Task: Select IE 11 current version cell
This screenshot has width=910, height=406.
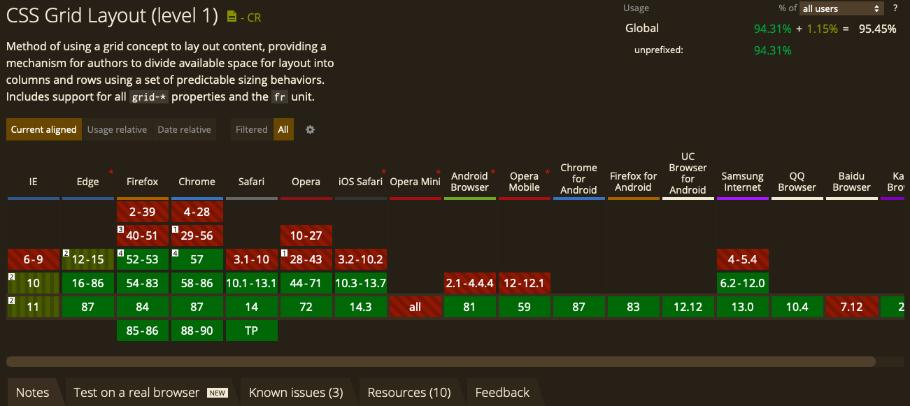Action: click(x=34, y=307)
